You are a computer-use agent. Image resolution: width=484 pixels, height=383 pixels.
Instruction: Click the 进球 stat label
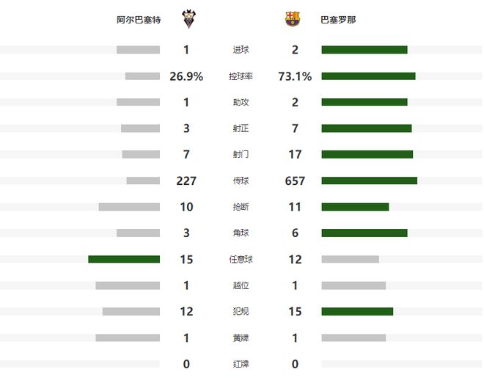click(241, 50)
